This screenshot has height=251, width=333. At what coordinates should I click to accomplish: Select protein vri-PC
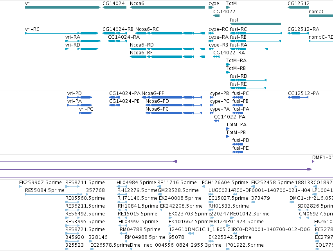[x=85, y=113]
